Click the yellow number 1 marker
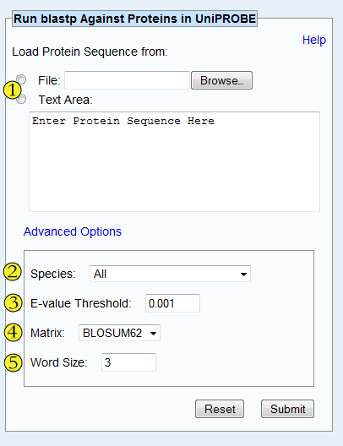Viewport: 343px width, 446px height. pos(12,90)
